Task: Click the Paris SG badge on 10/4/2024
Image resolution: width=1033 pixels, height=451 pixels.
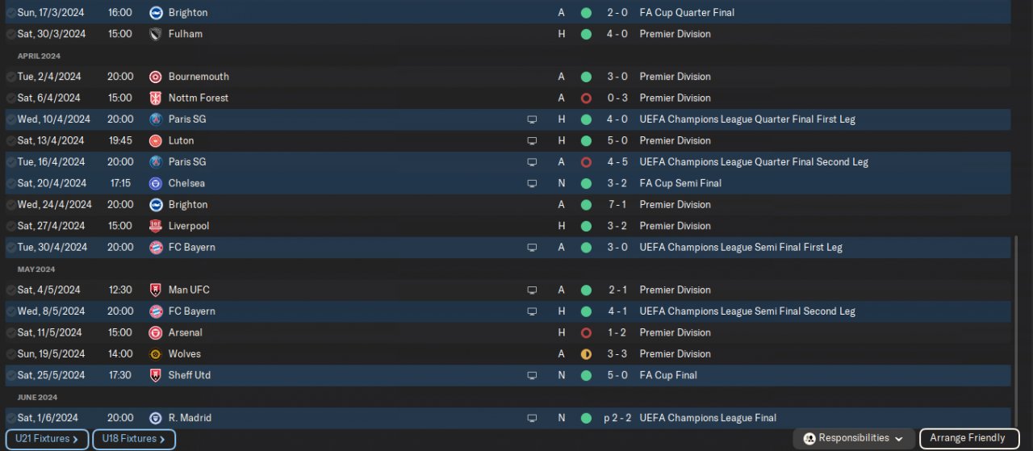Action: (x=156, y=119)
